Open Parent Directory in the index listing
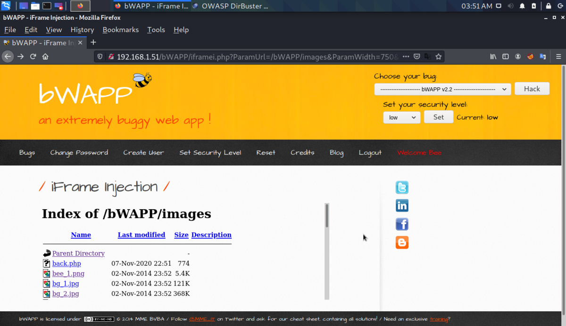Screen dimensions: 566x326 coord(78,253)
